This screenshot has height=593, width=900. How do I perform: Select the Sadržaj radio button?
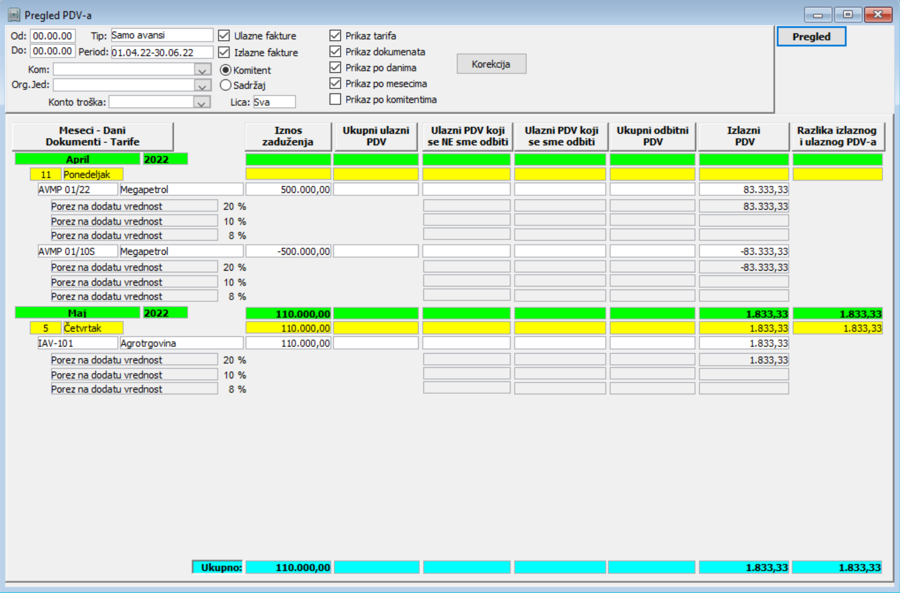tap(226, 85)
